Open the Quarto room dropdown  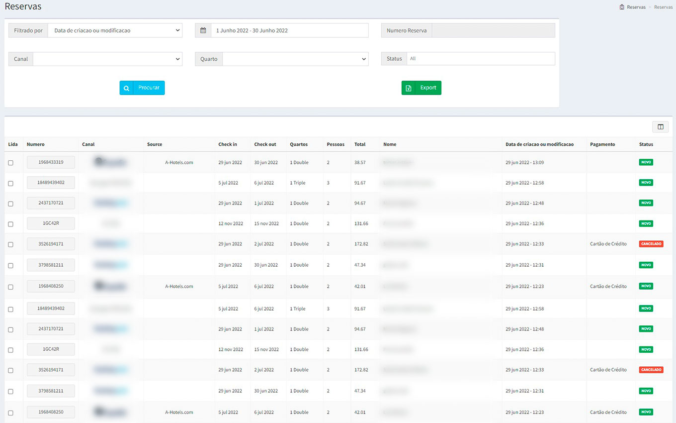(x=295, y=59)
